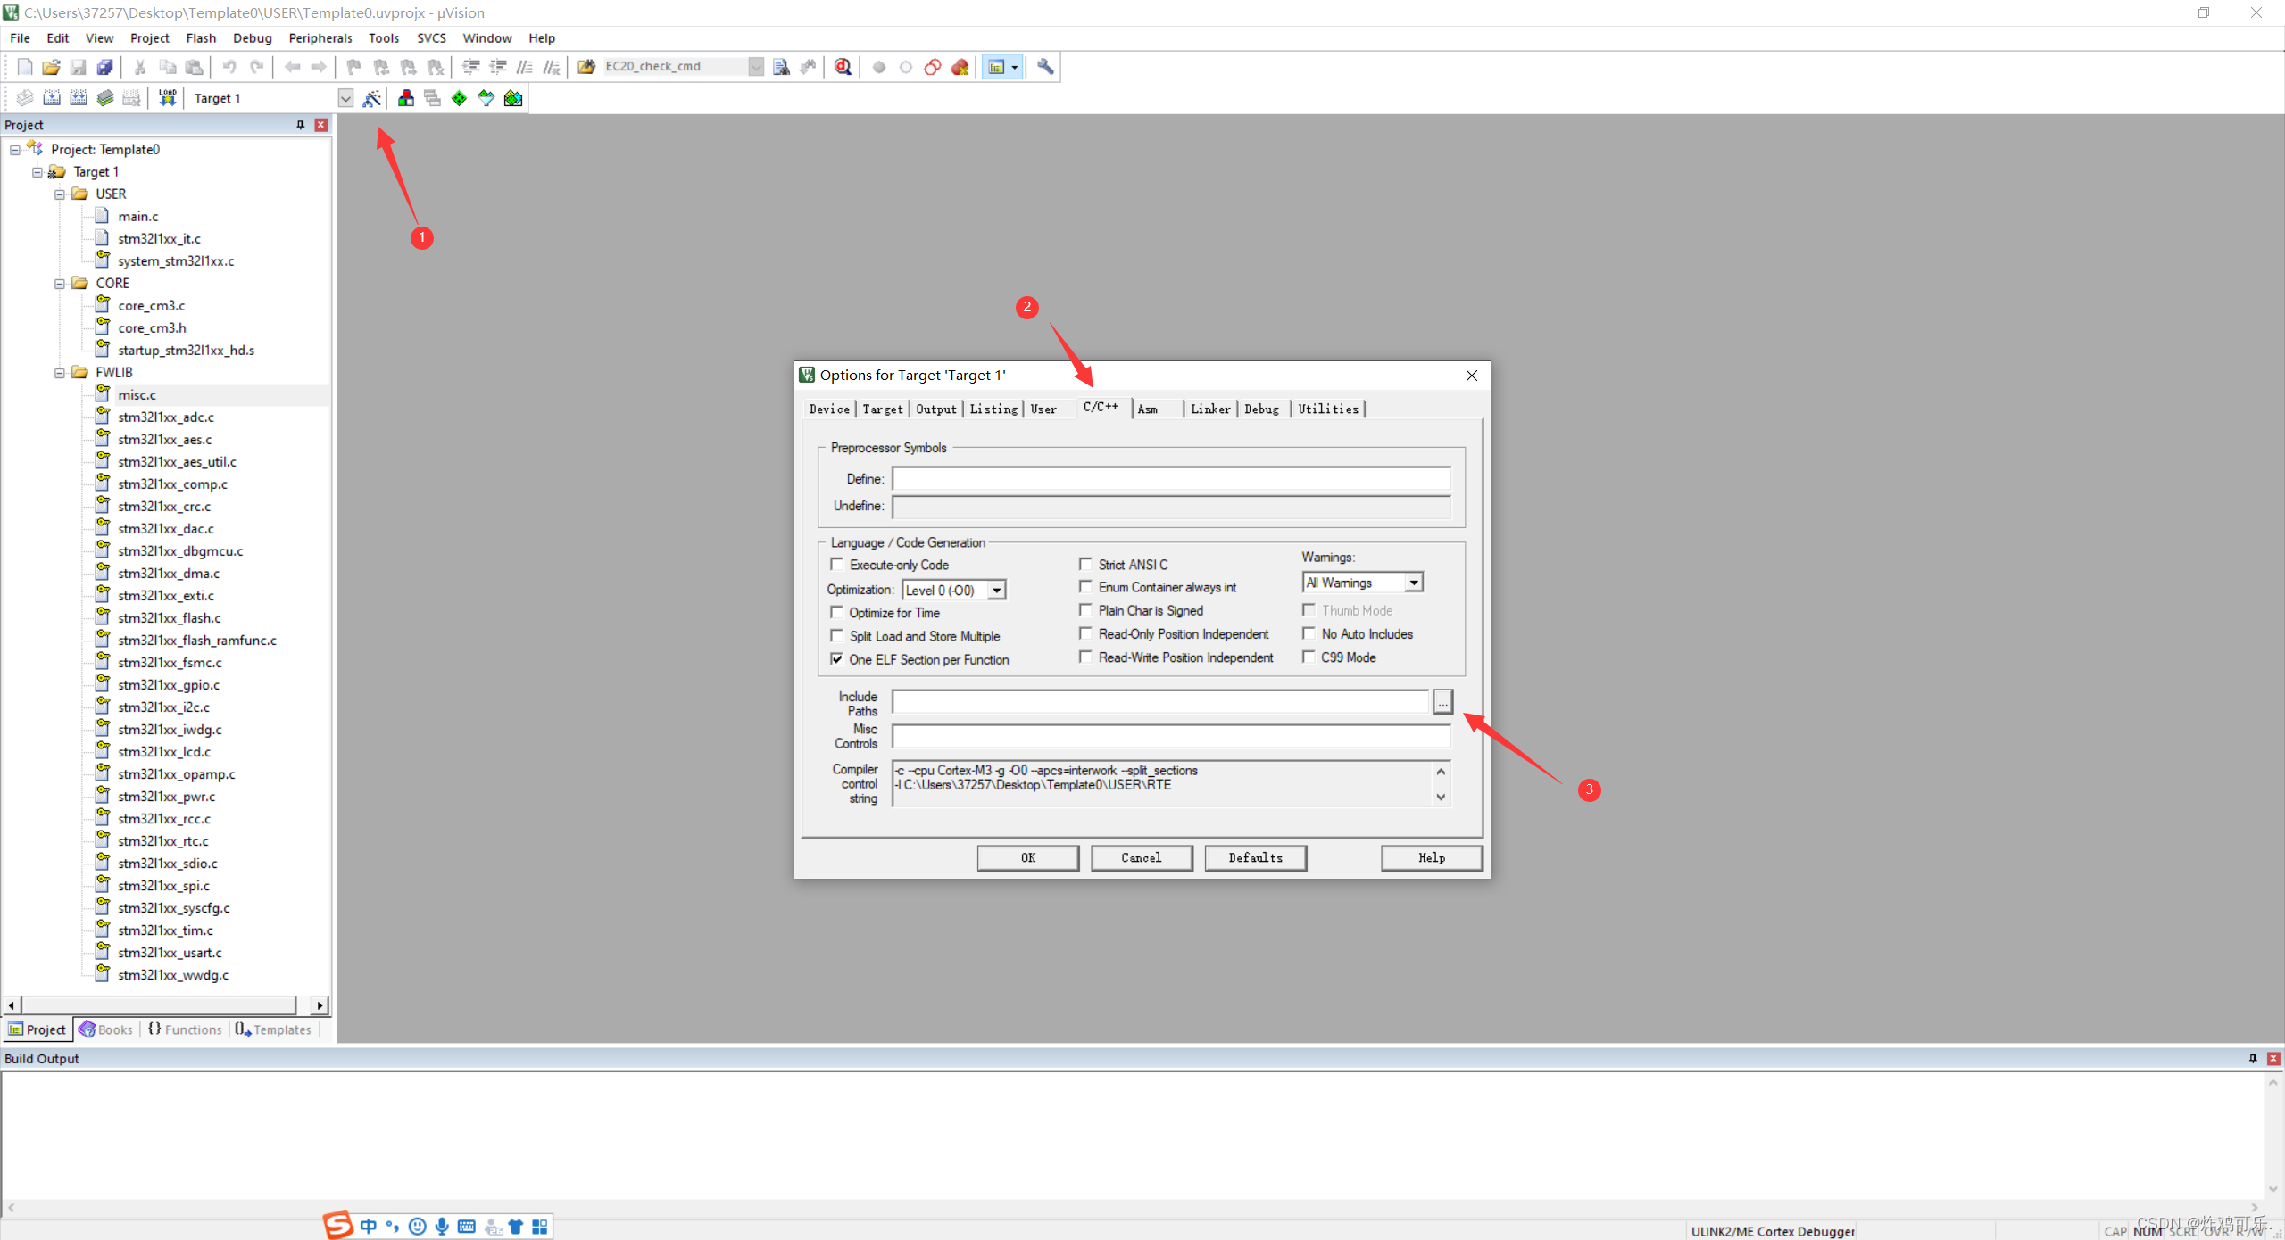The height and width of the screenshot is (1240, 2285).
Task: Enable the C99 Mode checkbox
Action: tap(1309, 657)
